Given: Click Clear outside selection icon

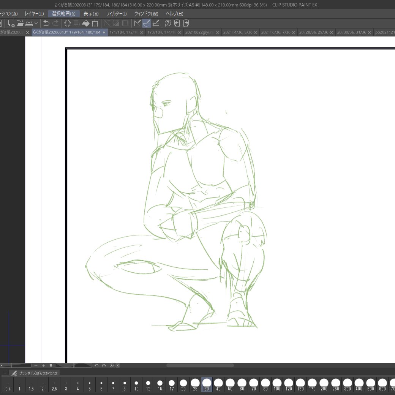Looking at the screenshot, I should [x=77, y=23].
